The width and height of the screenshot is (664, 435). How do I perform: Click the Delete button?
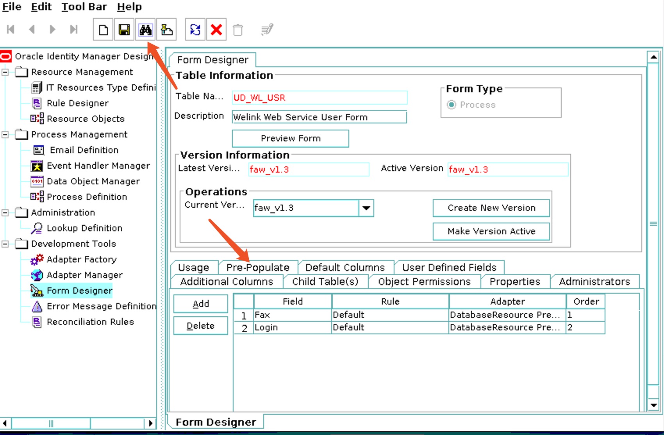click(x=200, y=326)
